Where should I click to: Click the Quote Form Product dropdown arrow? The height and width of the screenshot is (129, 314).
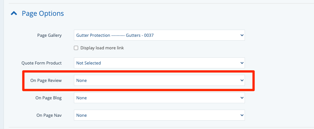[x=242, y=63]
